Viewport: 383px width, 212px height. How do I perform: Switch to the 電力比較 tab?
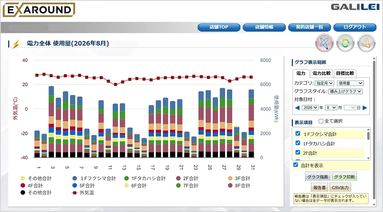pos(321,73)
